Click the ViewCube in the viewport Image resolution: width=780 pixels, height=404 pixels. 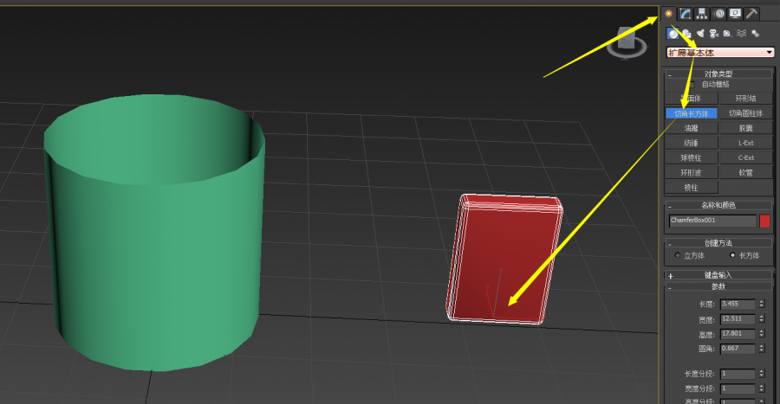626,41
